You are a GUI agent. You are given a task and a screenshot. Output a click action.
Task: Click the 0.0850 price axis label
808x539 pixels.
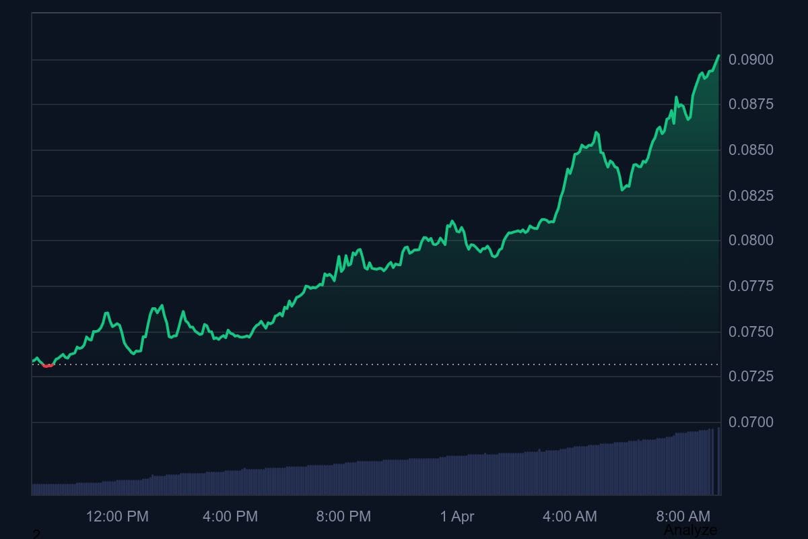pyautogui.click(x=751, y=150)
